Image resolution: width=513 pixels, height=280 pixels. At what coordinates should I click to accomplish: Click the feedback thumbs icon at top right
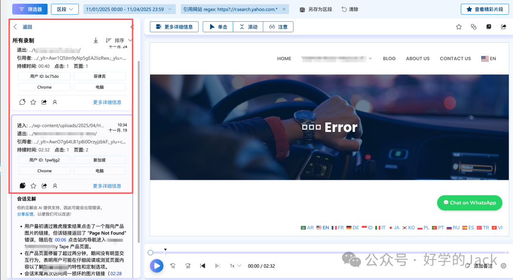[x=473, y=27]
